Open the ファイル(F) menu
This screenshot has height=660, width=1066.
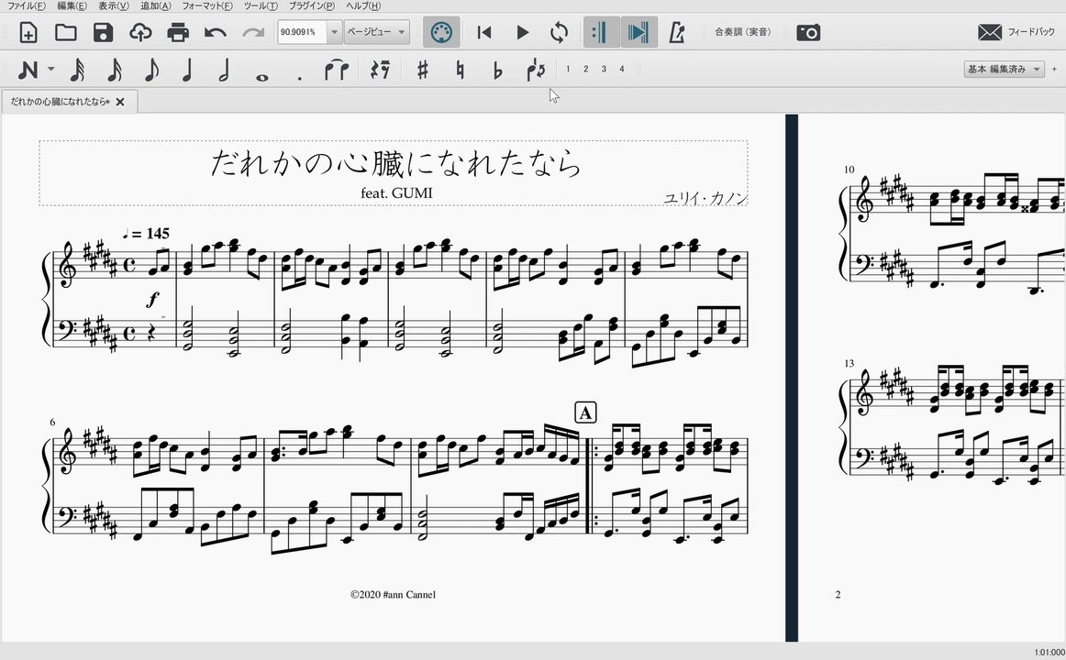[27, 5]
